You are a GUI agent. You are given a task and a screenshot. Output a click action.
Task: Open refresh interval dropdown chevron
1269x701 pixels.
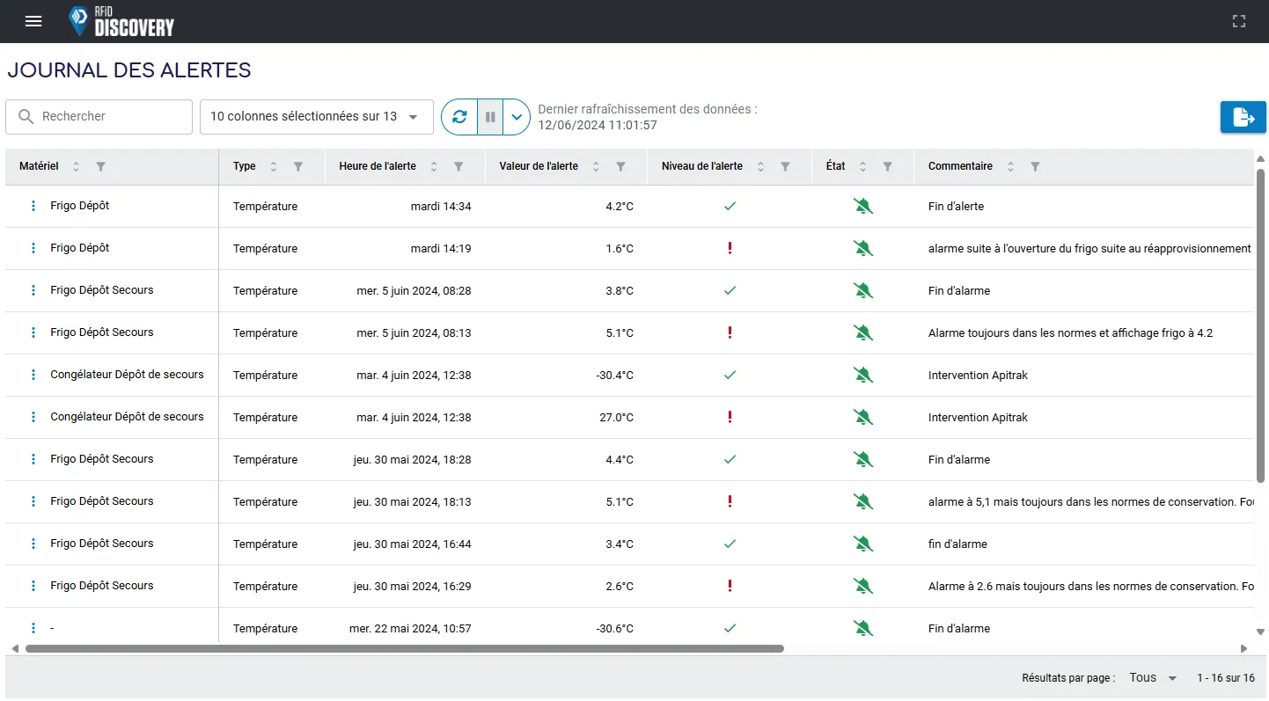coord(517,117)
